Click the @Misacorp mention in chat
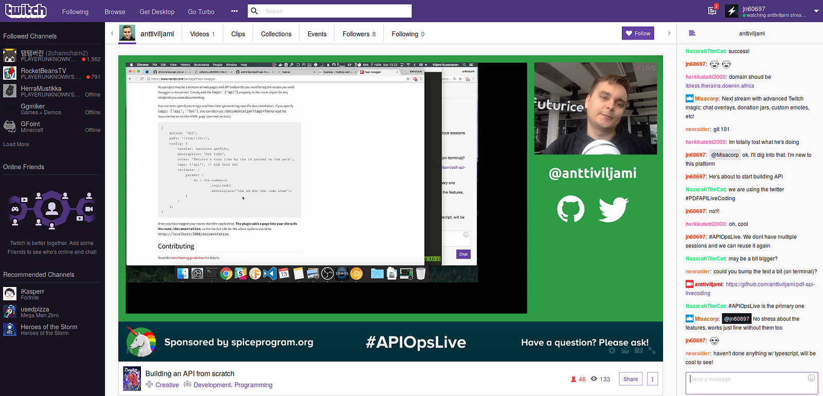This screenshot has height=396, width=823. tap(725, 155)
